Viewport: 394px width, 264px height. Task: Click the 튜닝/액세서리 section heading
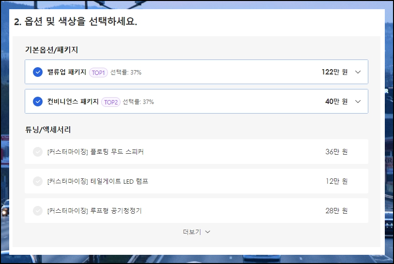pos(48,130)
